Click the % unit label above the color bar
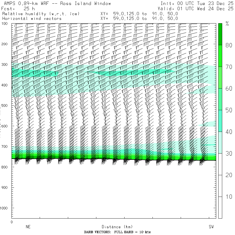 pos(227,24)
